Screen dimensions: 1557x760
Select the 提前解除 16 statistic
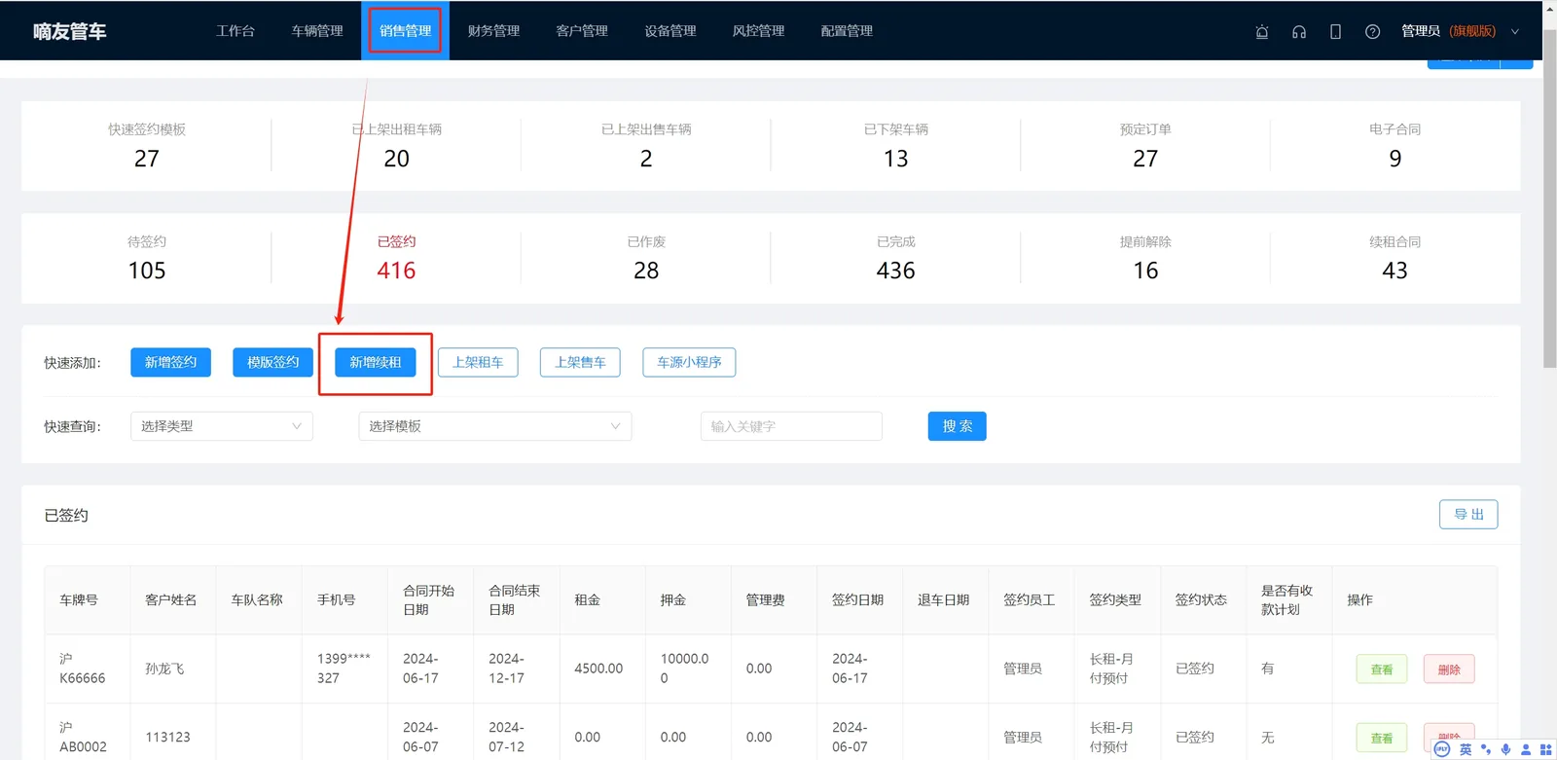pos(1145,258)
